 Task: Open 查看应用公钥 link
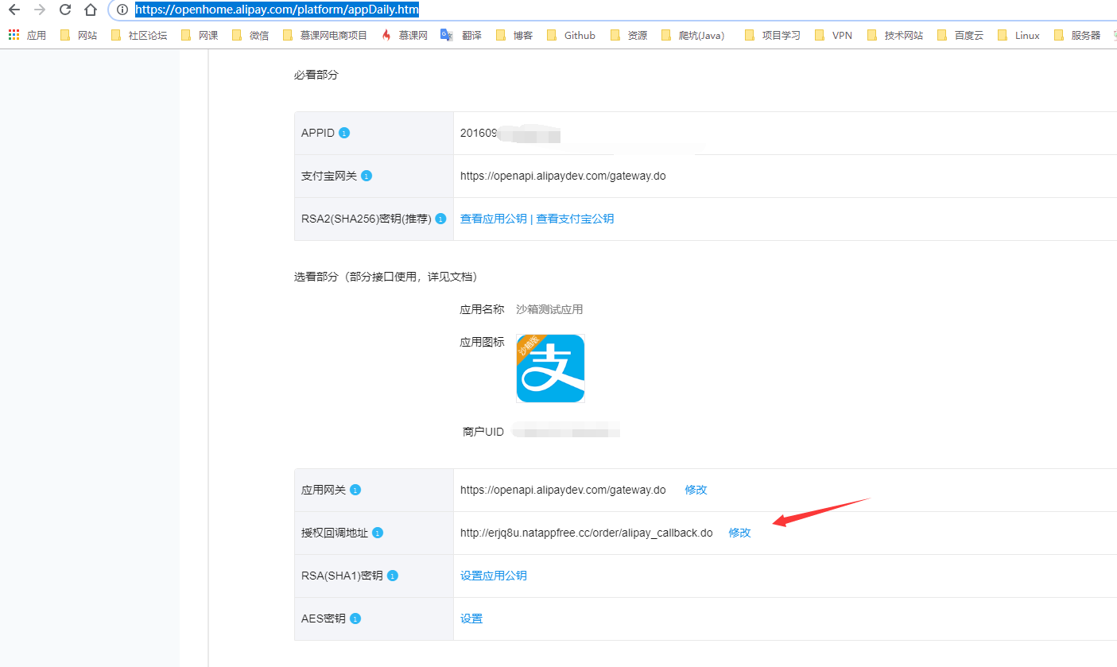click(x=494, y=219)
